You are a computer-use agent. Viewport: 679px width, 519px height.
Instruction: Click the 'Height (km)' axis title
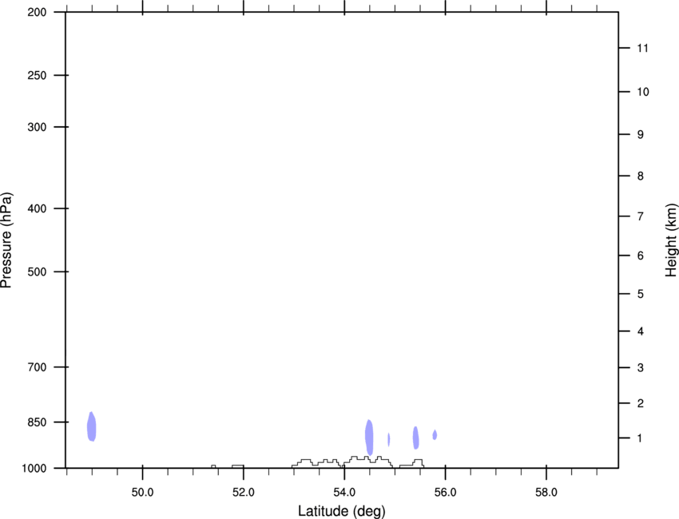click(671, 240)
